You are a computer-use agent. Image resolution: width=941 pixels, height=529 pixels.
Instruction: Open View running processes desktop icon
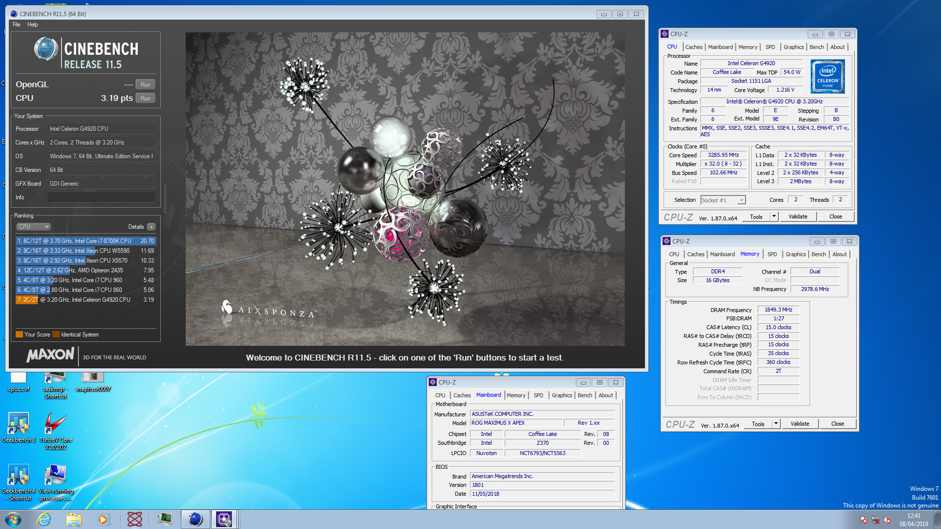pos(55,482)
